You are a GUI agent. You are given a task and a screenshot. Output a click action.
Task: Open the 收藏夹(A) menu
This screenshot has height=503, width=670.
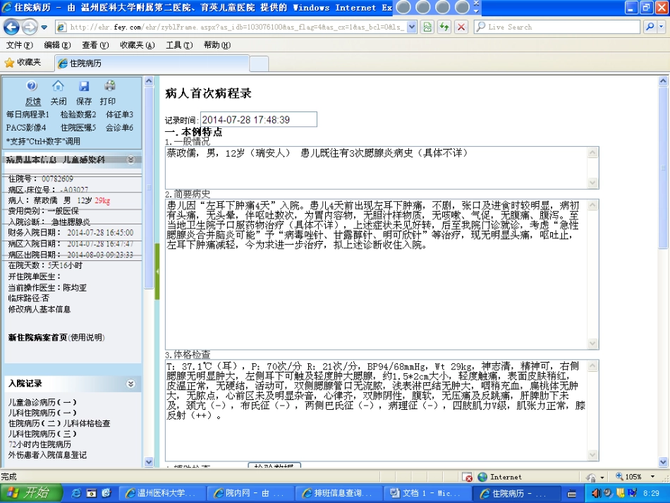[x=137, y=45]
